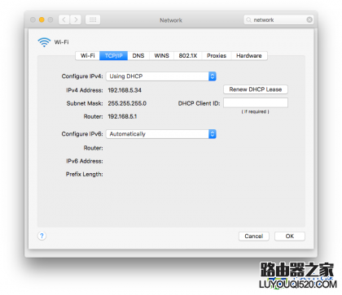Click the magnifying glass search icon

click(248, 20)
